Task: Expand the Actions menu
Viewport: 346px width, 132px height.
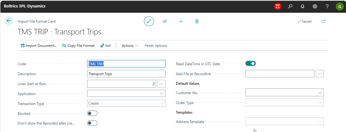Action: coord(130,46)
